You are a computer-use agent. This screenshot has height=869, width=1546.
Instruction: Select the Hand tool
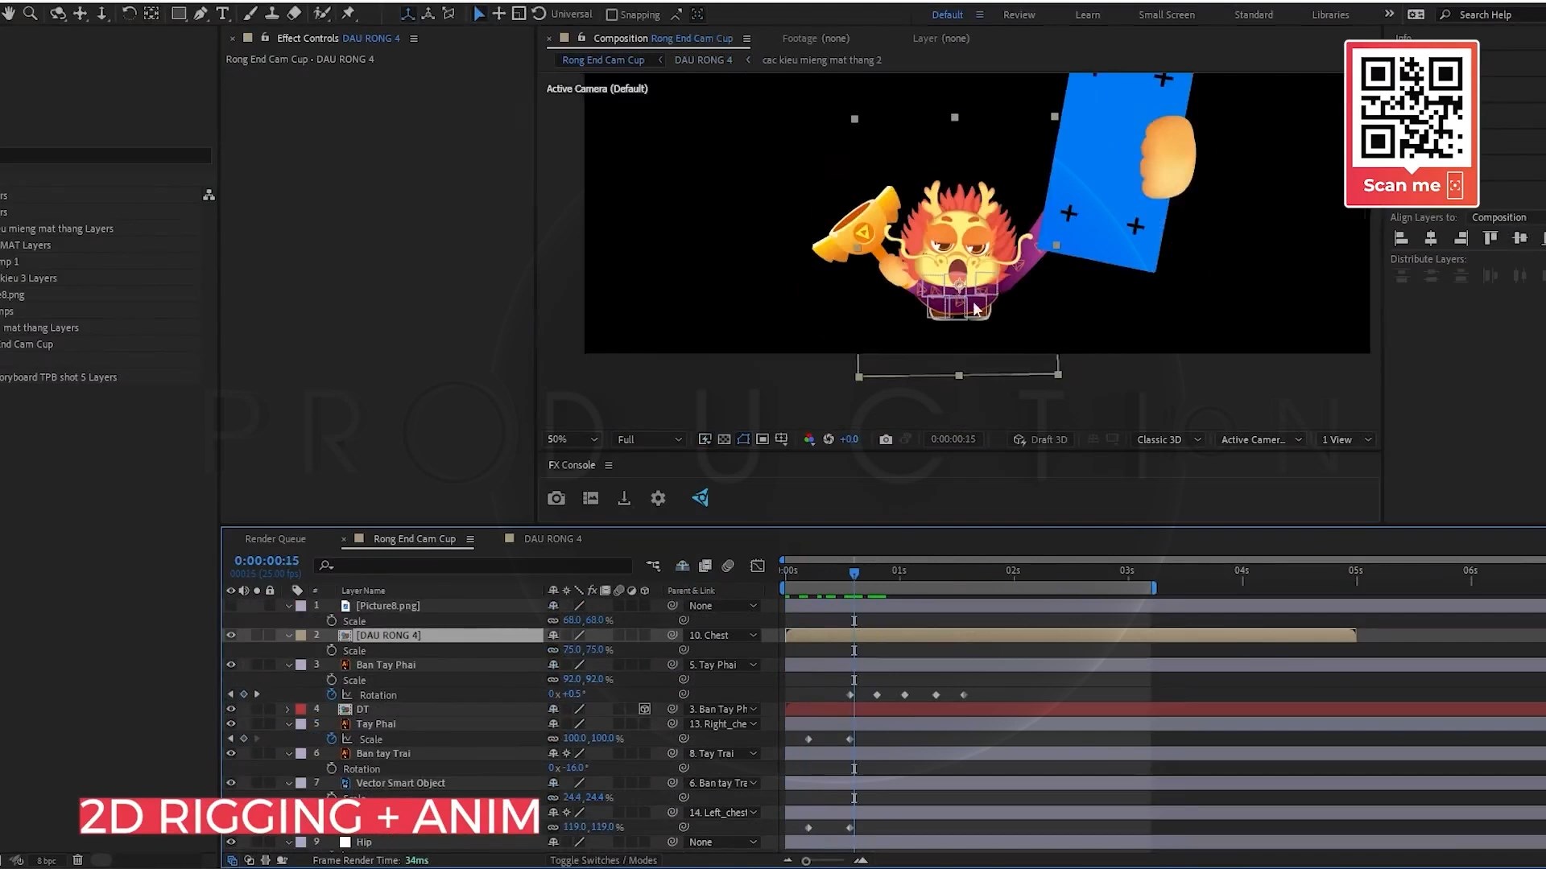click(x=8, y=14)
